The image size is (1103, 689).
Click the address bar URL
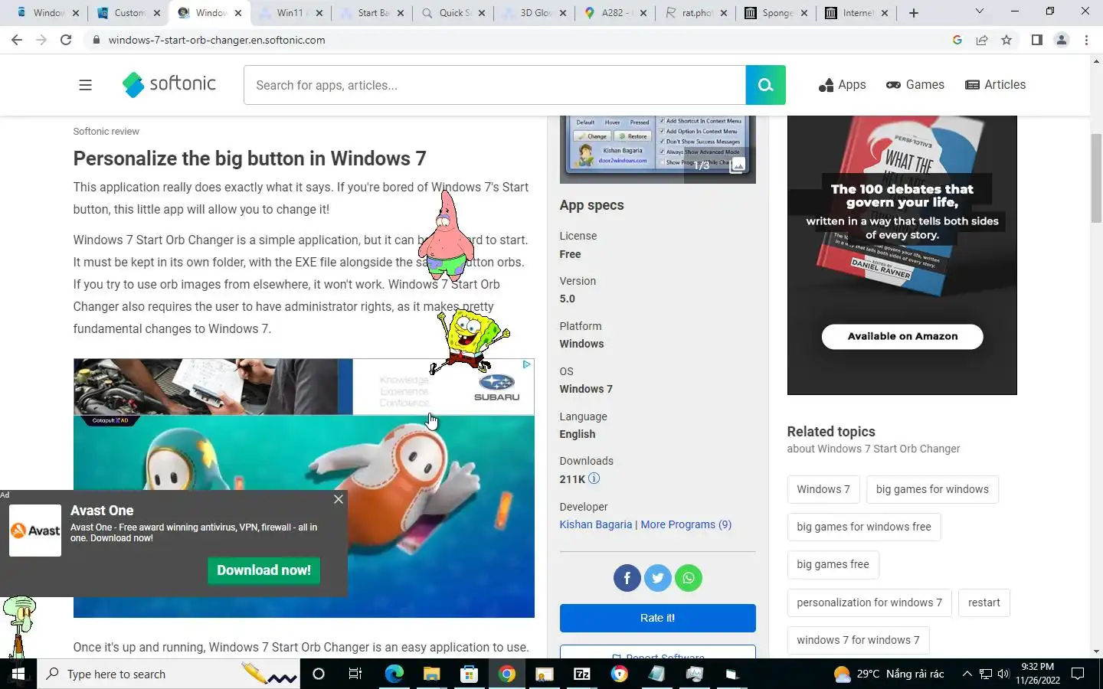(217, 40)
